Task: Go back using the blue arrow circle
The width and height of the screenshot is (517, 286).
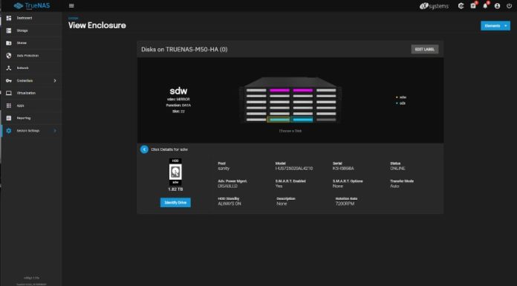Action: [x=144, y=149]
